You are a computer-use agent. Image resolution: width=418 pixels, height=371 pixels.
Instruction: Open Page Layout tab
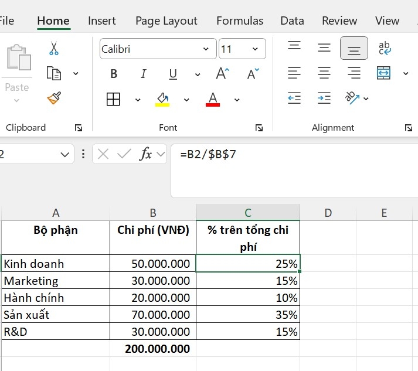[166, 21]
